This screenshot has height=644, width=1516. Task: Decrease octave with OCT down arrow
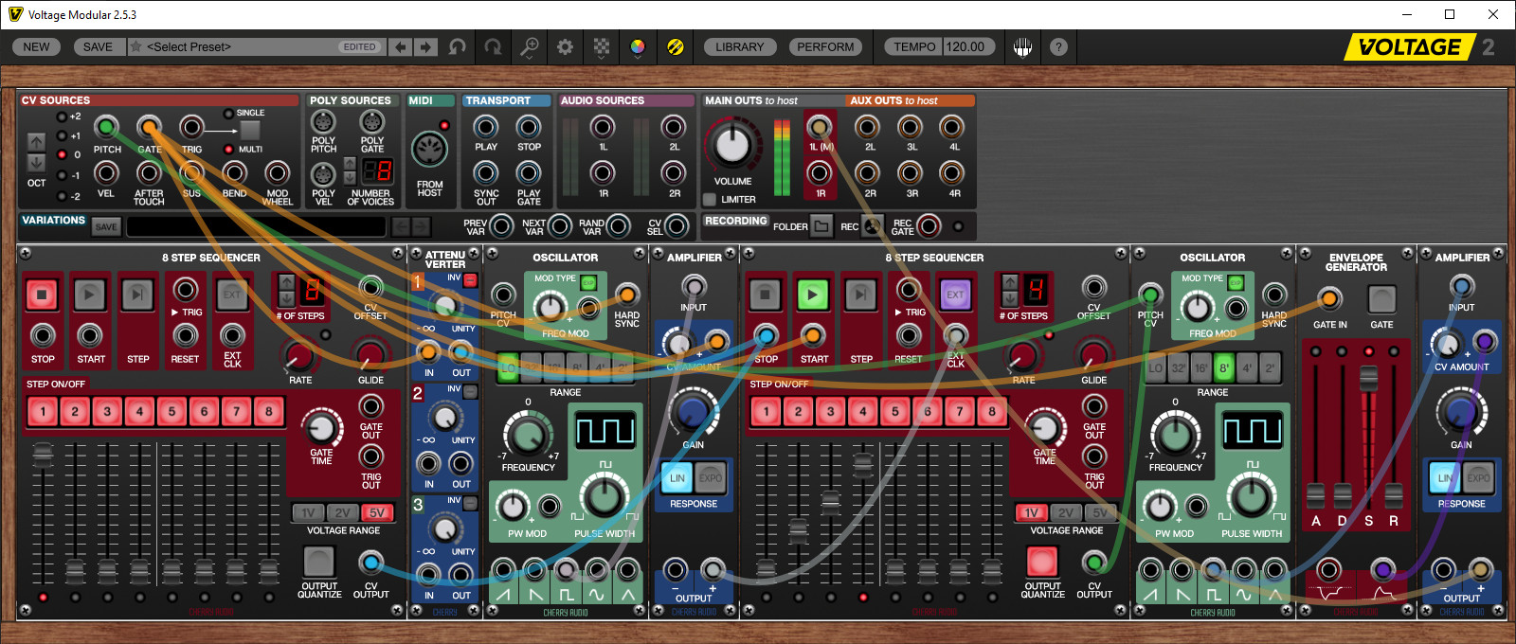[36, 163]
